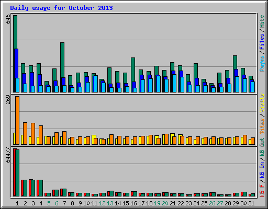The width and height of the screenshot is (268, 209).
Task: Click day label 9 on the x-axis
Action: 80,203
